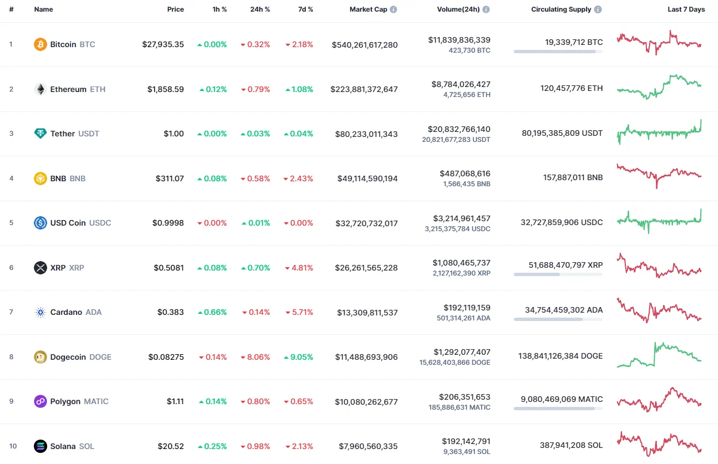Open the Market Cap info tooltip
The height and width of the screenshot is (464, 718).
[395, 9]
